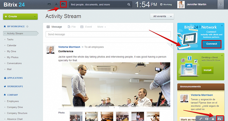The width and height of the screenshot is (228, 121).
Task: Click the cloud network icon in bottom bar
Action: point(219,119)
